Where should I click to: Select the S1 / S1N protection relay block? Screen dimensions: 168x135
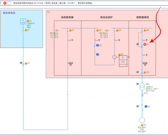coord(123,61)
